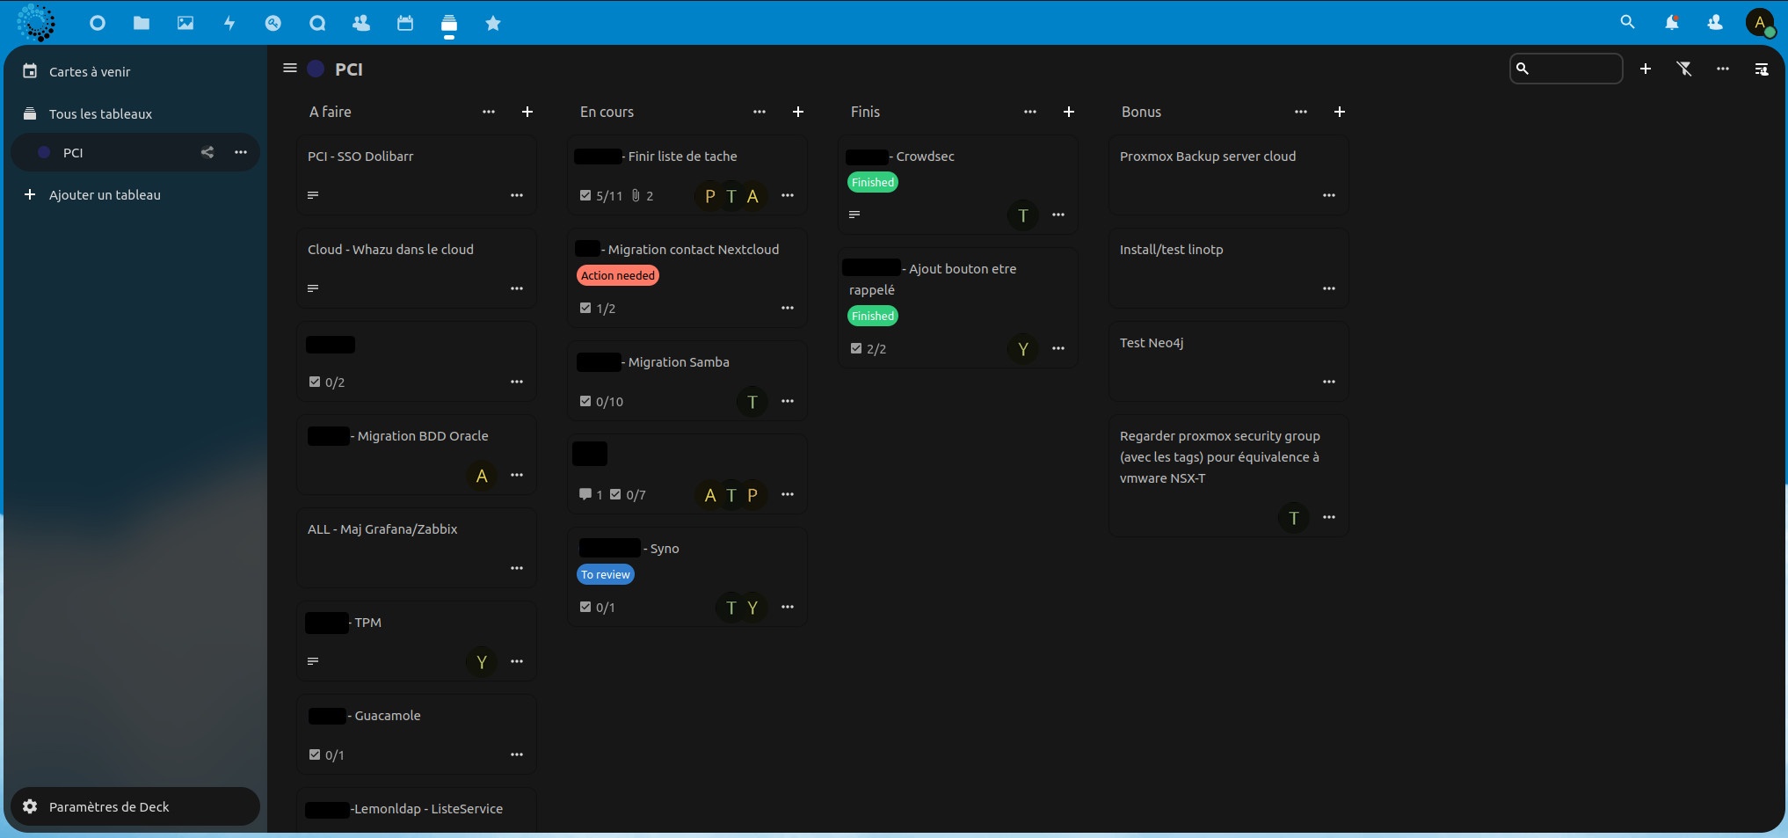Open Tous les tableaux
Viewport: 1788px width, 838px height.
pyautogui.click(x=135, y=113)
